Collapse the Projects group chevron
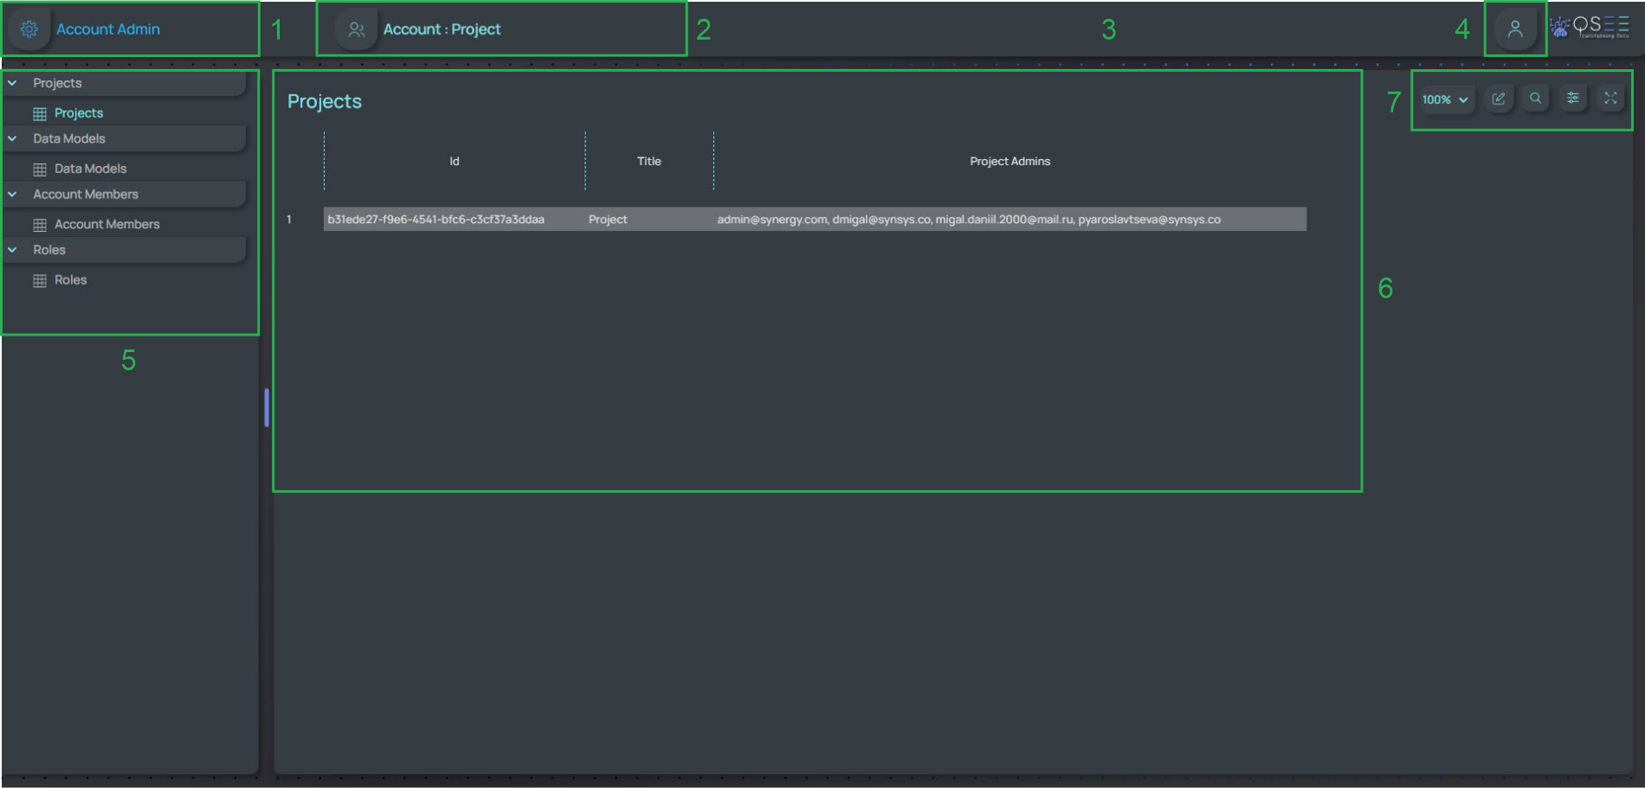The image size is (1645, 788). 13,83
